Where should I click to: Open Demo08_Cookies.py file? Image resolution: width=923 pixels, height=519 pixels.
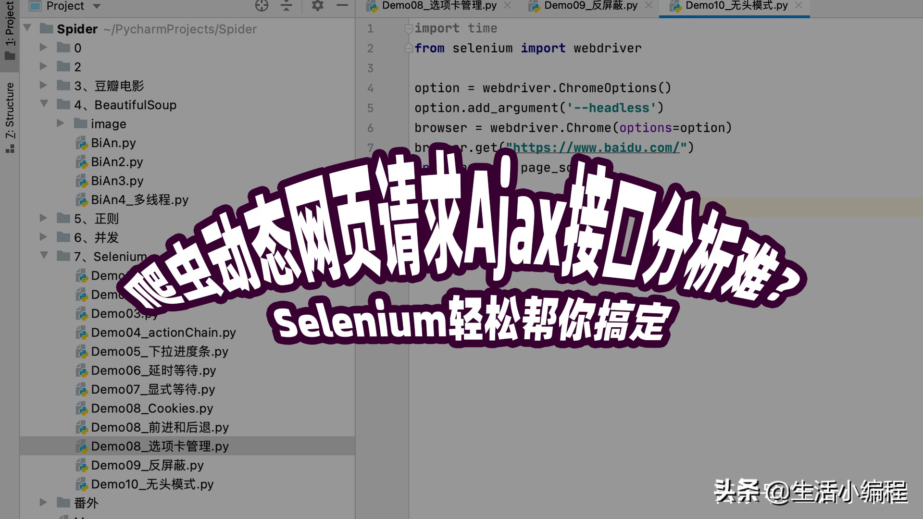pos(152,408)
